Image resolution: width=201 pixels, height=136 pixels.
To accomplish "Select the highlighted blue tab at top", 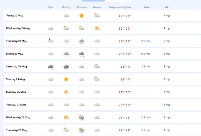I will pos(93,1).
